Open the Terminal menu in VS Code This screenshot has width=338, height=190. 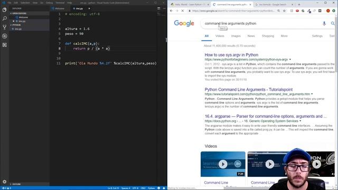pyautogui.click(x=60, y=3)
